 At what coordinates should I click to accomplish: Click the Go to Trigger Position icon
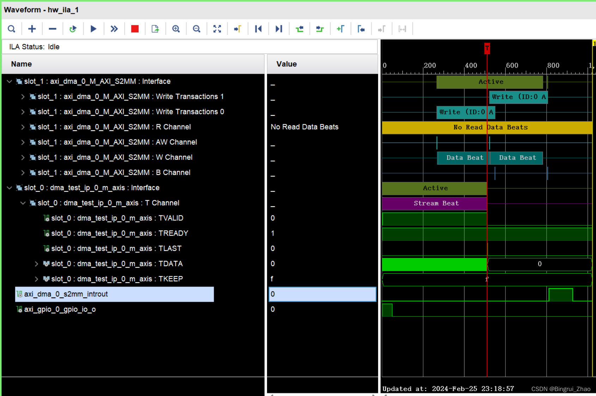tap(238, 29)
